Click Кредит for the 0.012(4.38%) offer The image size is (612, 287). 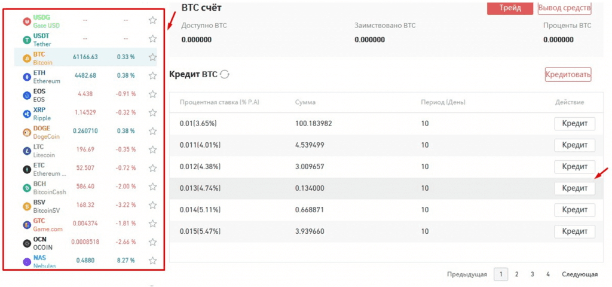point(574,167)
